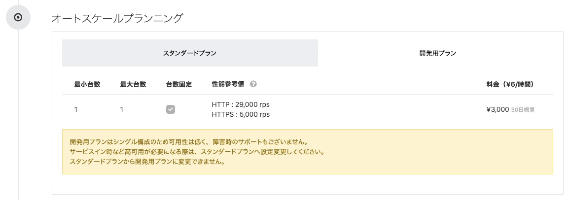
Task: Click the minimum instance count value
Action: pos(76,109)
